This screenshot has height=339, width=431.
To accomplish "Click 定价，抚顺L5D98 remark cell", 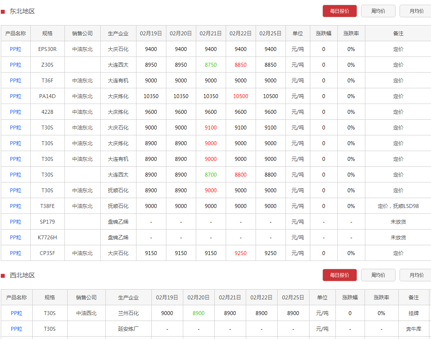I will coord(398,206).
